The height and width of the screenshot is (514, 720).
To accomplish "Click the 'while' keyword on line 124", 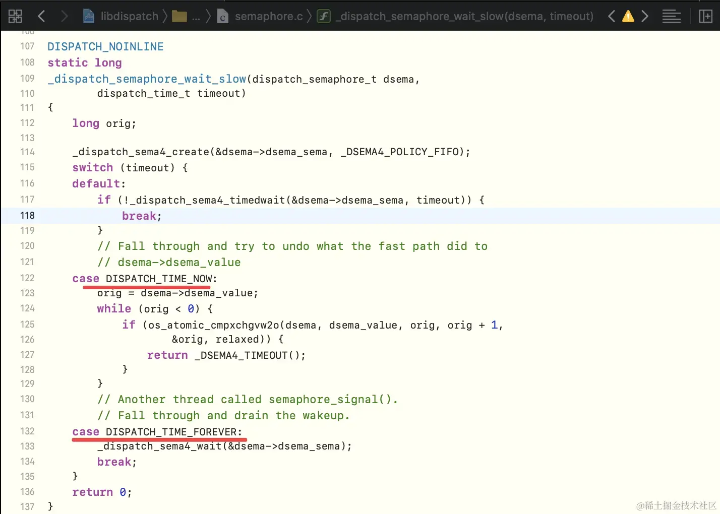I will coord(114,309).
